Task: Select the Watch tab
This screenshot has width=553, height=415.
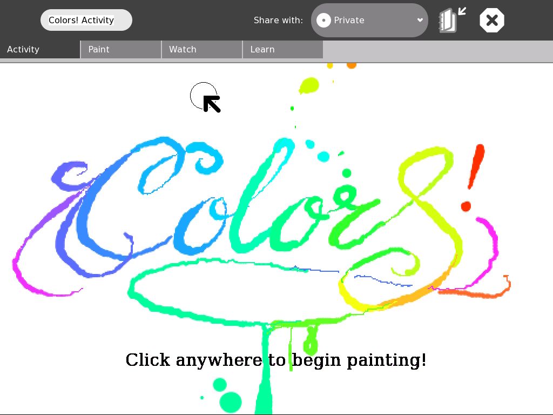Action: (x=202, y=49)
